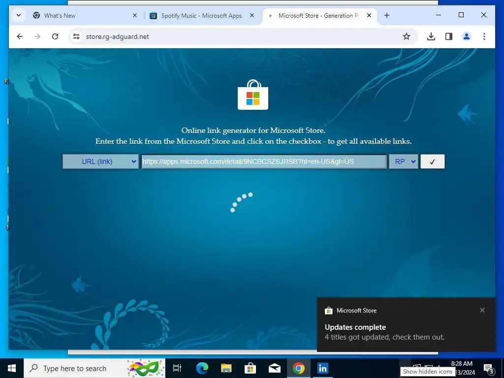Open File Explorer from taskbar

tap(226, 368)
